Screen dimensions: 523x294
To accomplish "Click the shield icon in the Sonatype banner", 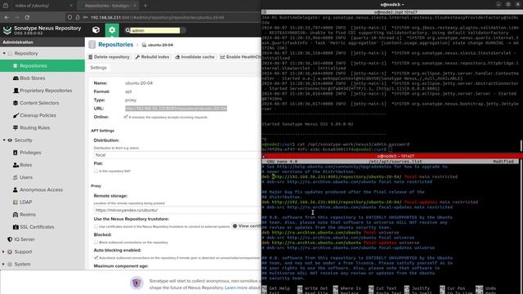I will pyautogui.click(x=136, y=283).
